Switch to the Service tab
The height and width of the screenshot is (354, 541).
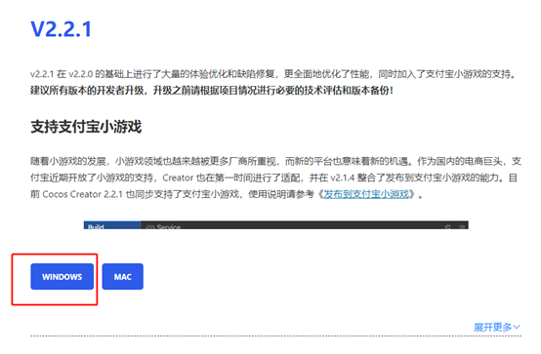click(x=164, y=226)
